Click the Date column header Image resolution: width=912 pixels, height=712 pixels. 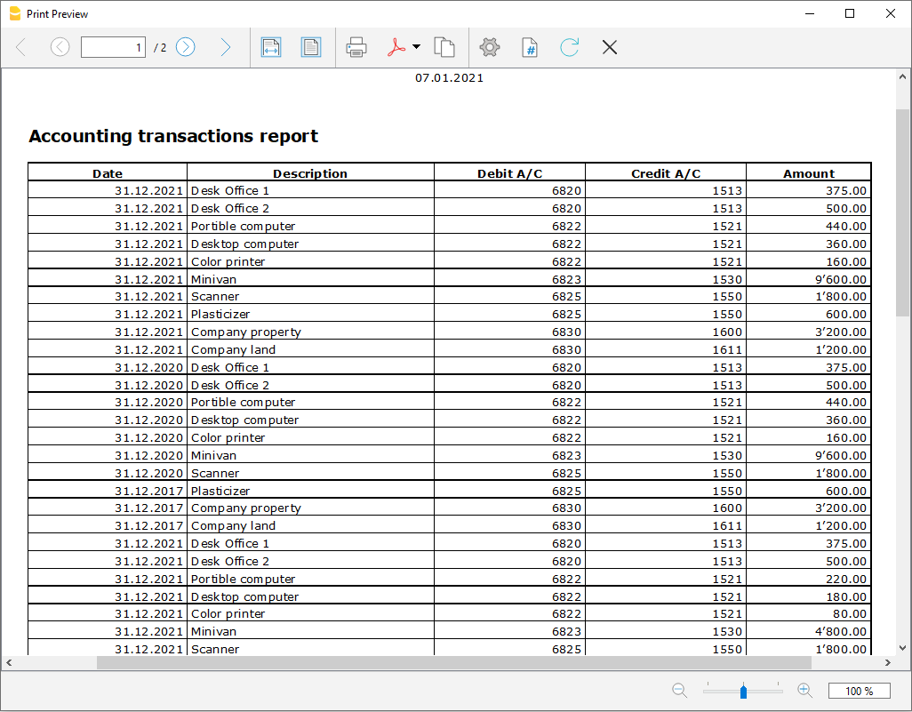(108, 172)
